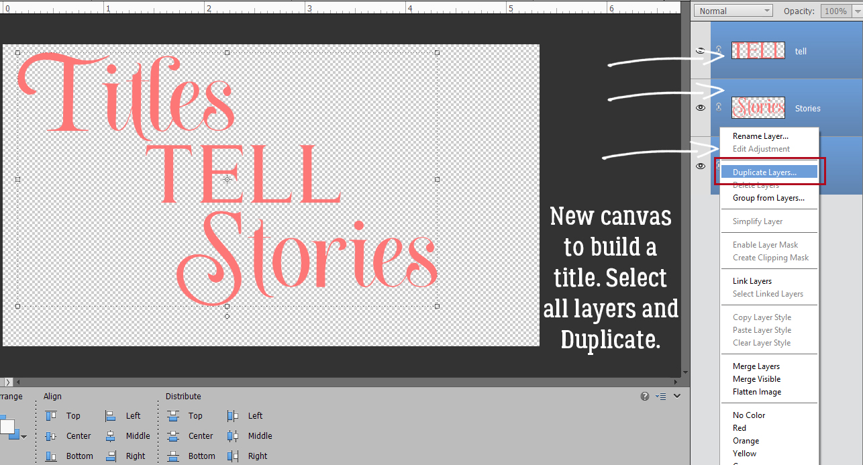Align layers to vertical Center
The height and width of the screenshot is (465, 863).
click(68, 436)
